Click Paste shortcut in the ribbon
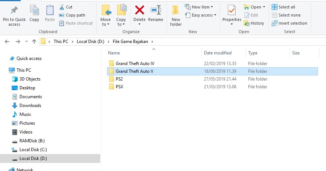This screenshot has height=171, width=326. coord(76,23)
